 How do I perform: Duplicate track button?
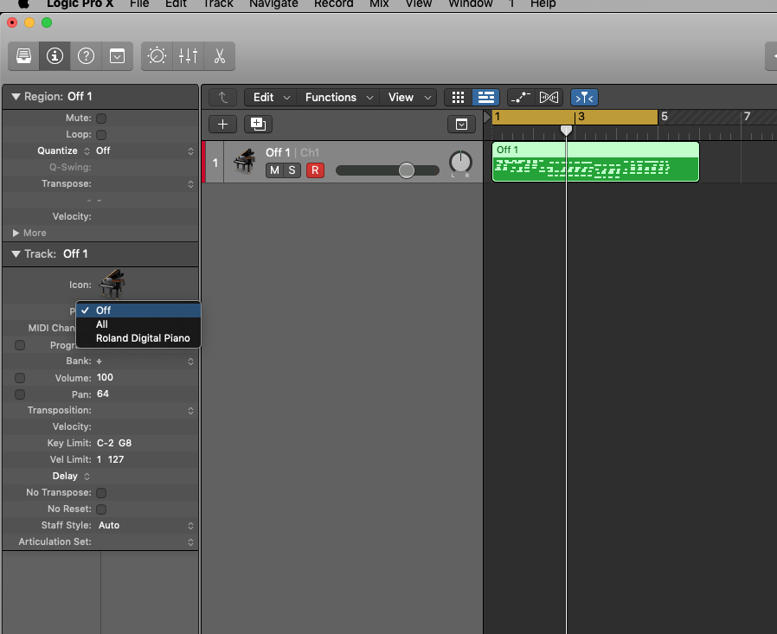pyautogui.click(x=258, y=125)
